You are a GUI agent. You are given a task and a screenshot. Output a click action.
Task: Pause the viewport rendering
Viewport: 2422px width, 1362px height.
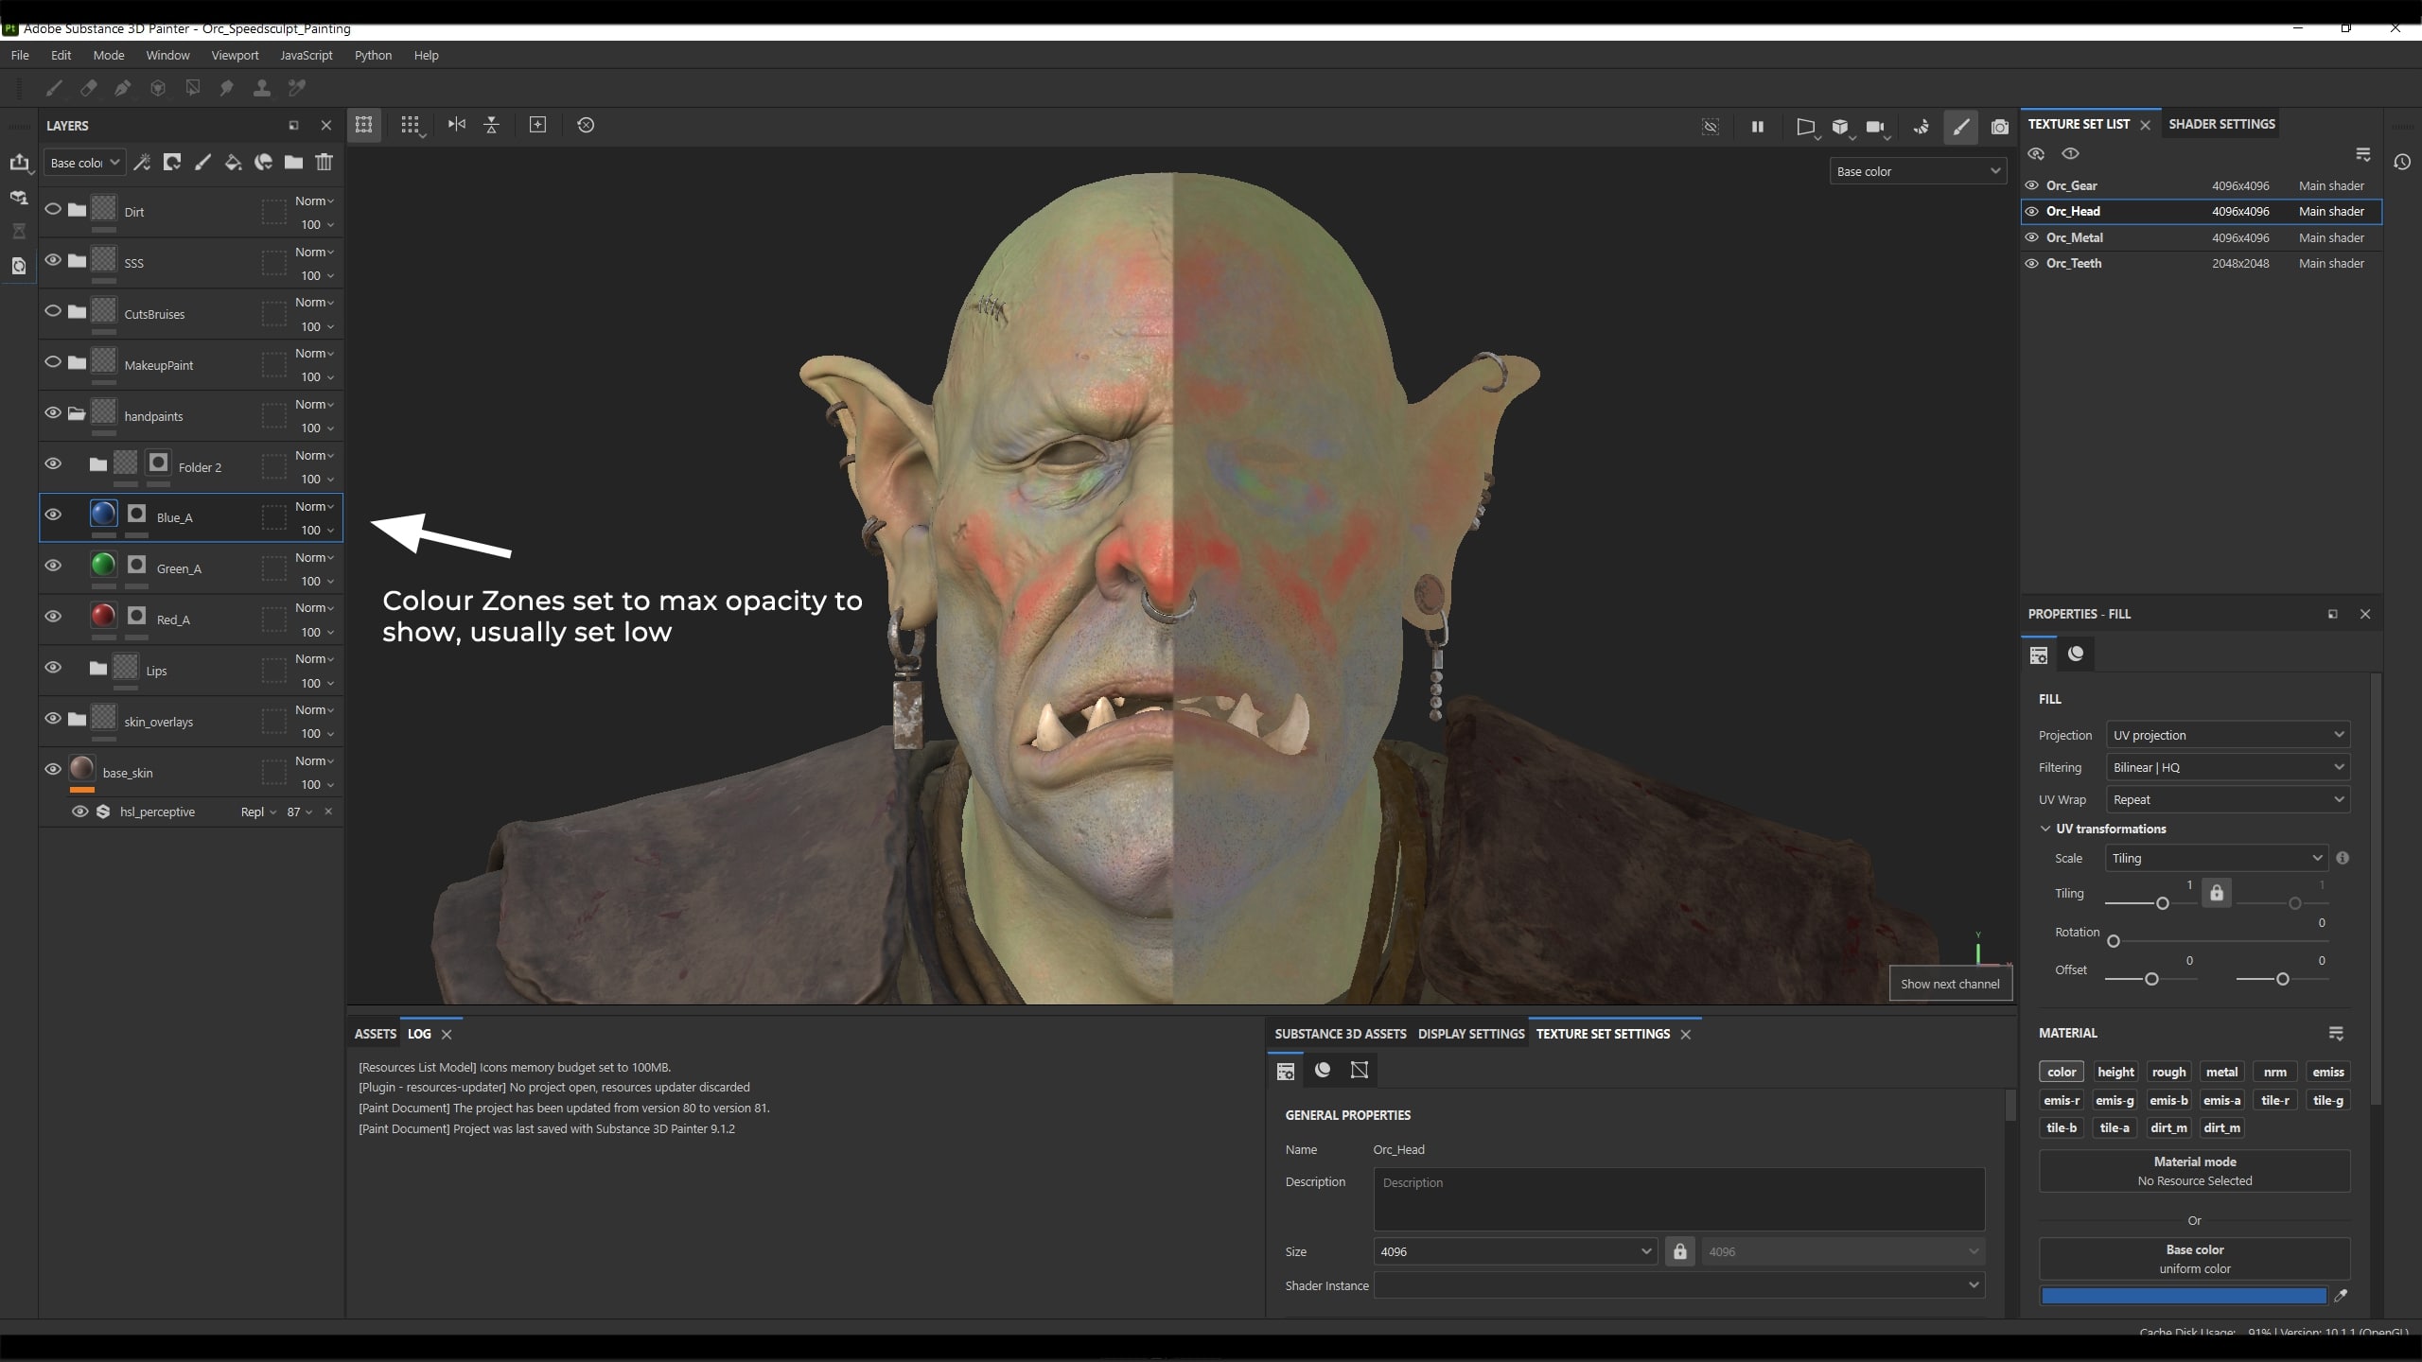(1757, 127)
